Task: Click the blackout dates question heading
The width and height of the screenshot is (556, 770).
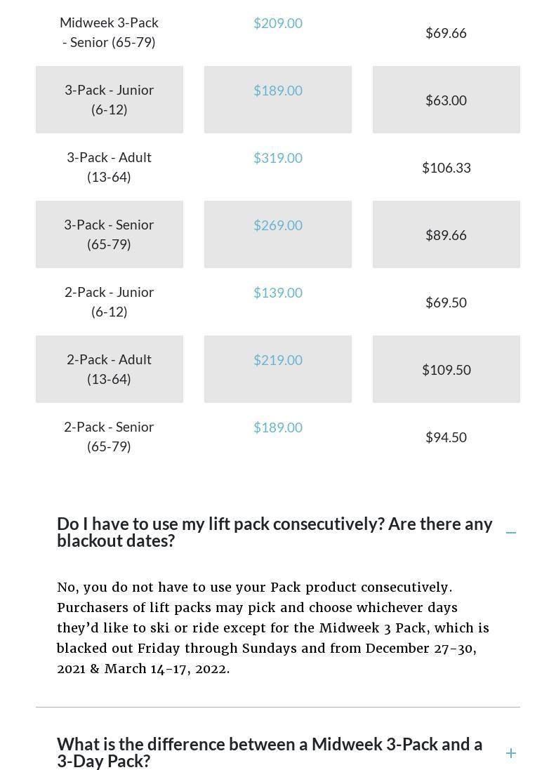Action: click(274, 532)
